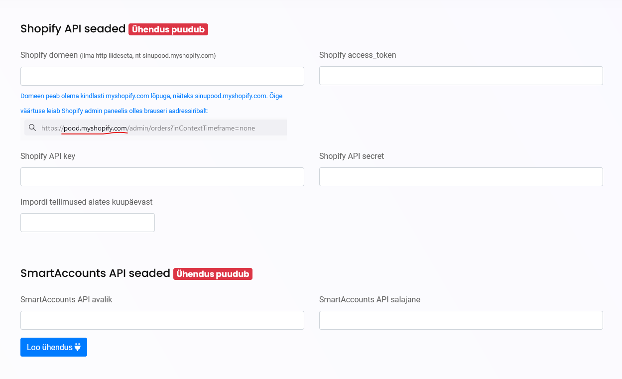Focus the Shopify domeen input field
The height and width of the screenshot is (379, 622).
click(x=162, y=76)
